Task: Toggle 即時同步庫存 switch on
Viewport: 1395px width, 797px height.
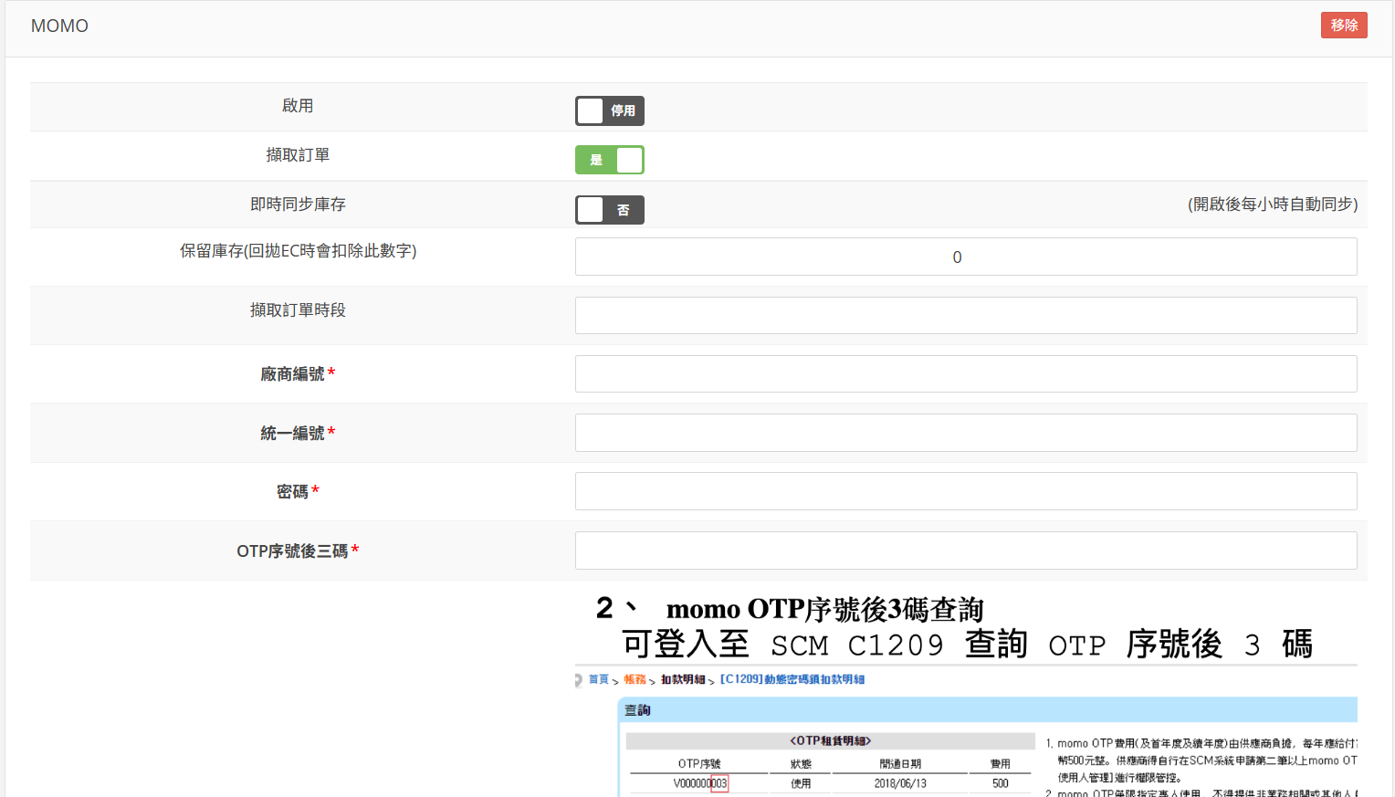Action: 609,210
